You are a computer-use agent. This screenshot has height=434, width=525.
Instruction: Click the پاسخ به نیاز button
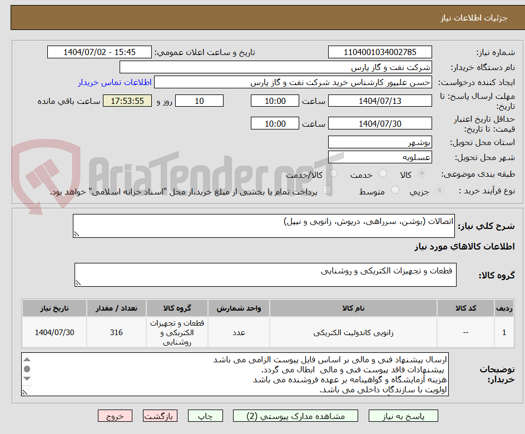(x=403, y=416)
